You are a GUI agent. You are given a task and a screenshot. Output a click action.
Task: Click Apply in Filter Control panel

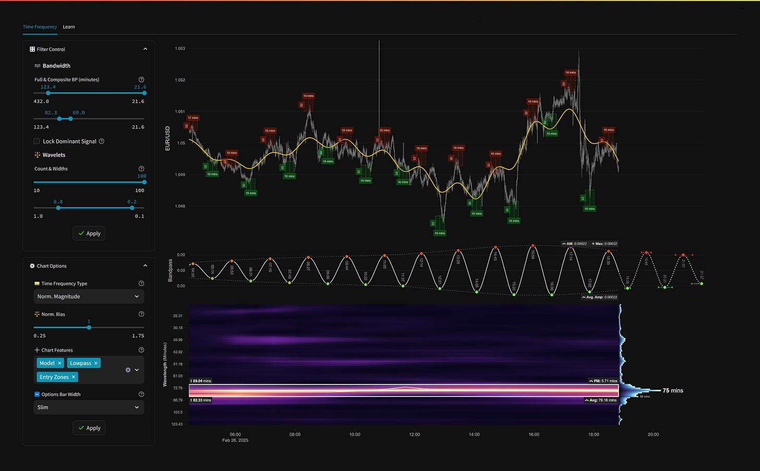89,234
